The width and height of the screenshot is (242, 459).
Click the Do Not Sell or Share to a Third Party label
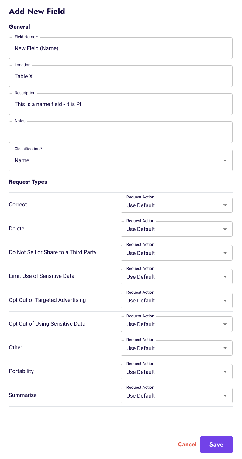[x=53, y=252]
